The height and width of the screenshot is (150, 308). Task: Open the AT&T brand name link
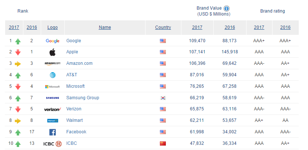click(72, 75)
